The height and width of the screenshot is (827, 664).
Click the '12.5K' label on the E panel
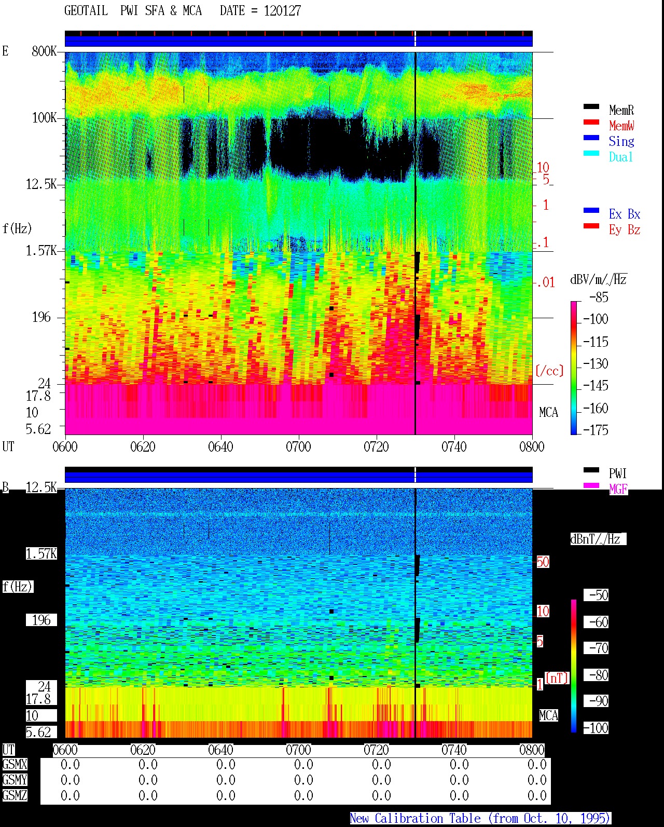point(41,184)
